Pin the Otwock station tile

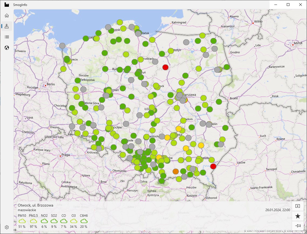(x=298, y=226)
